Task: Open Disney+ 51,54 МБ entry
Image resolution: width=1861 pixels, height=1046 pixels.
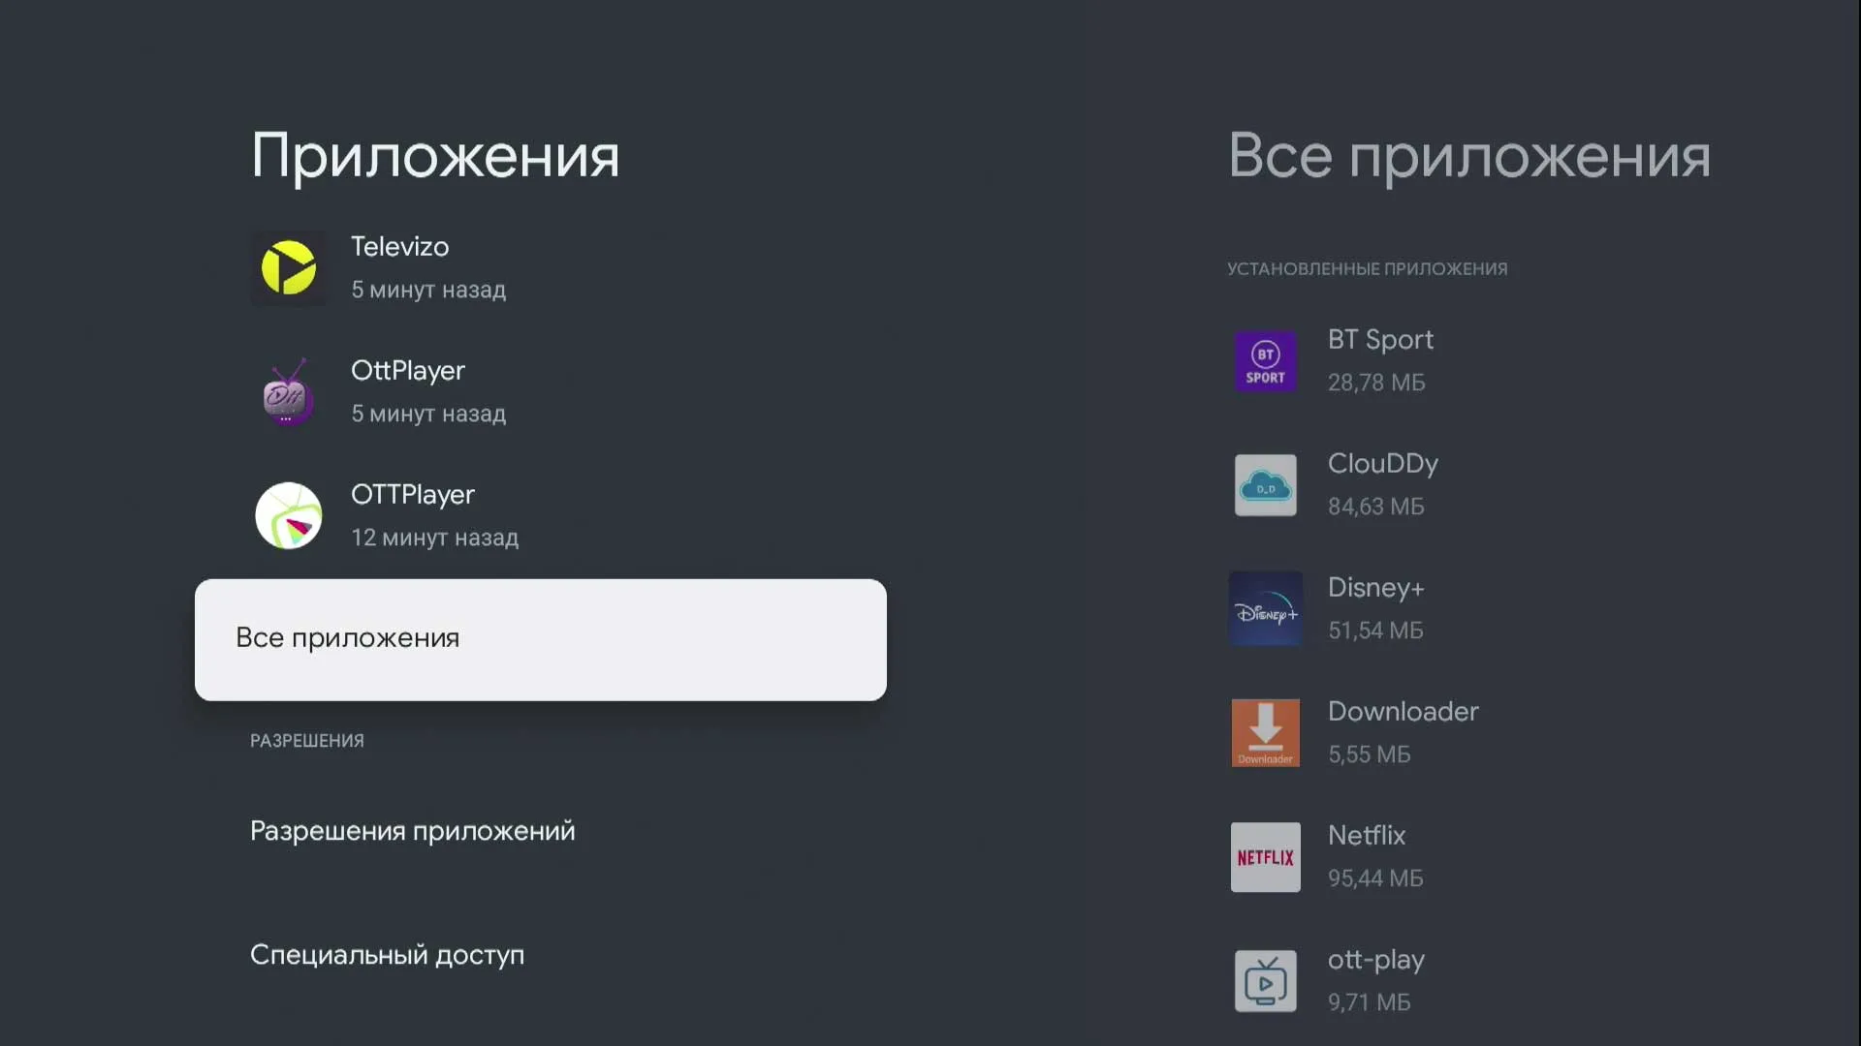Action: point(1376,608)
